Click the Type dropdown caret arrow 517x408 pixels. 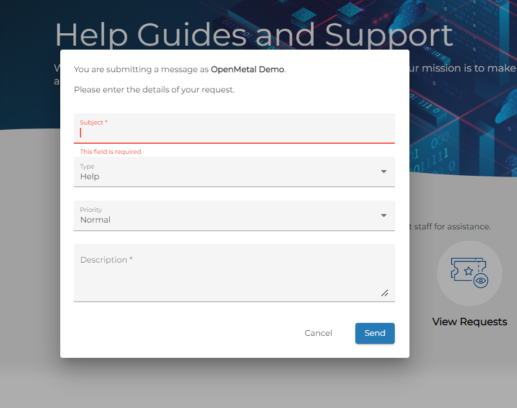coord(384,171)
